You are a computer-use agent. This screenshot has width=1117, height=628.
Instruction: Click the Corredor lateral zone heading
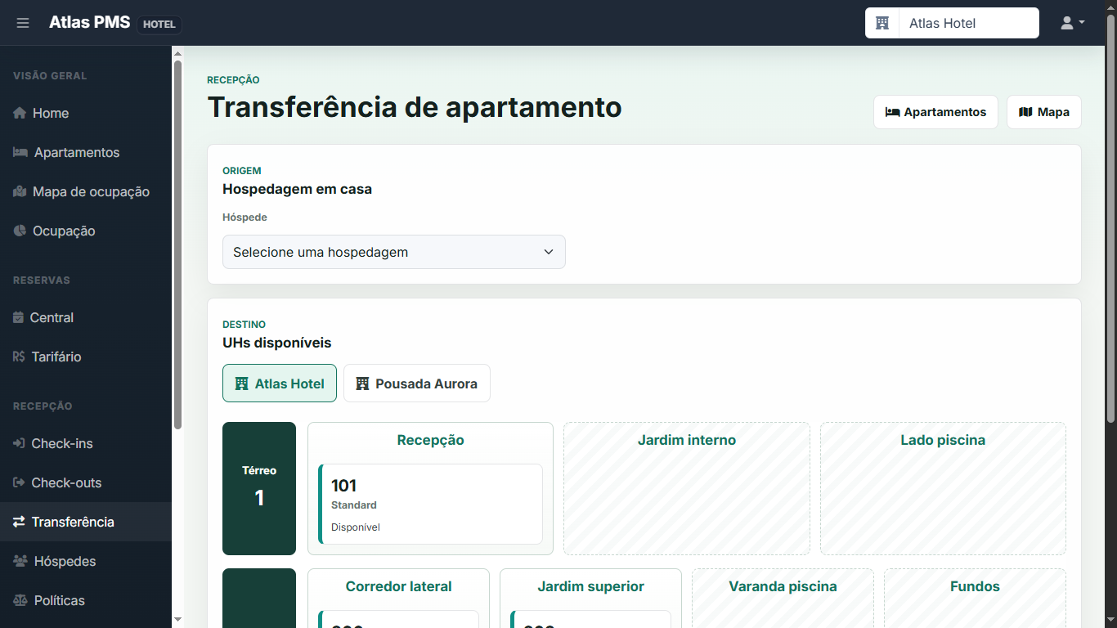pyautogui.click(x=398, y=586)
